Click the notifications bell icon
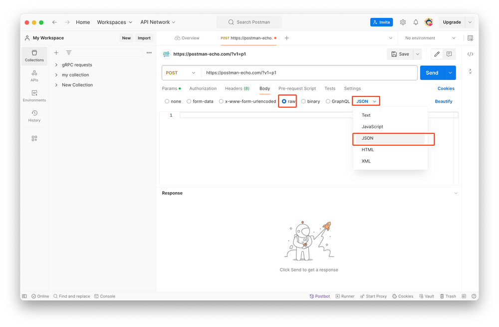Image resolution: width=499 pixels, height=327 pixels. coord(416,22)
